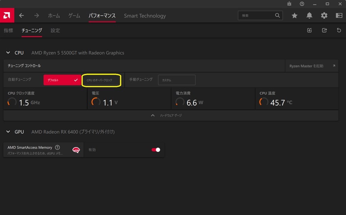Collapse the ハードウェア ゲージ panel
Viewport: 346px width, 215px height.
tap(171, 115)
